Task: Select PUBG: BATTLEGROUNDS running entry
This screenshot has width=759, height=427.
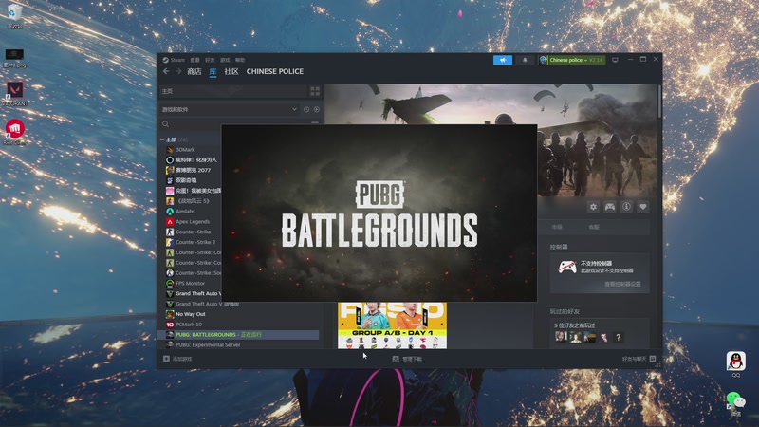Action: (239, 335)
